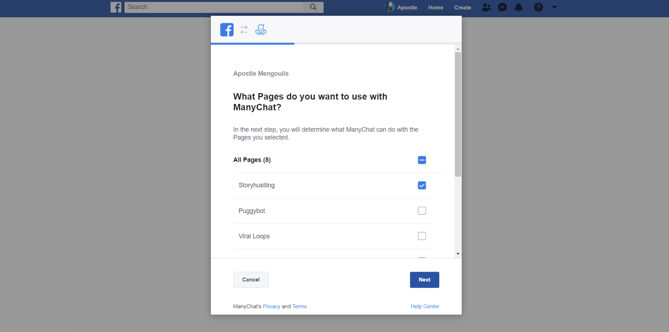Screen dimensions: 669x332
Task: Open the Apostle profile avatar
Action: click(x=390, y=7)
